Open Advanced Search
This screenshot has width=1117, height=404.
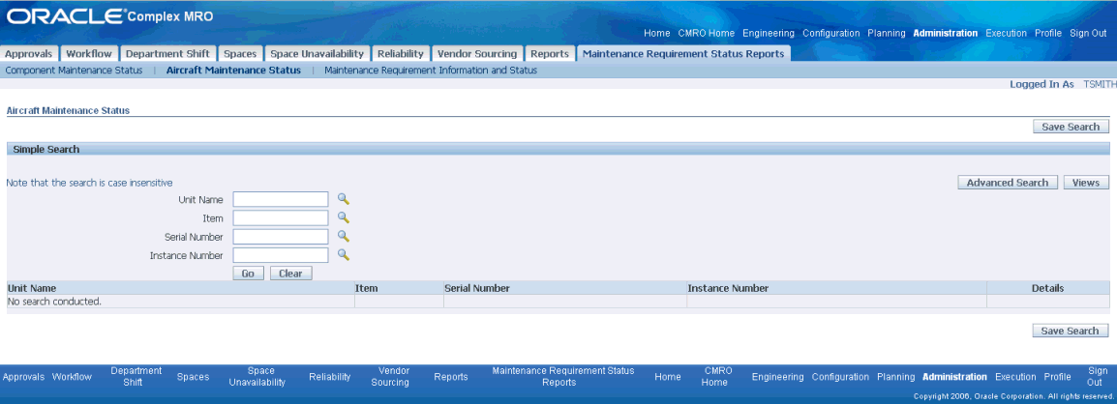1008,183
